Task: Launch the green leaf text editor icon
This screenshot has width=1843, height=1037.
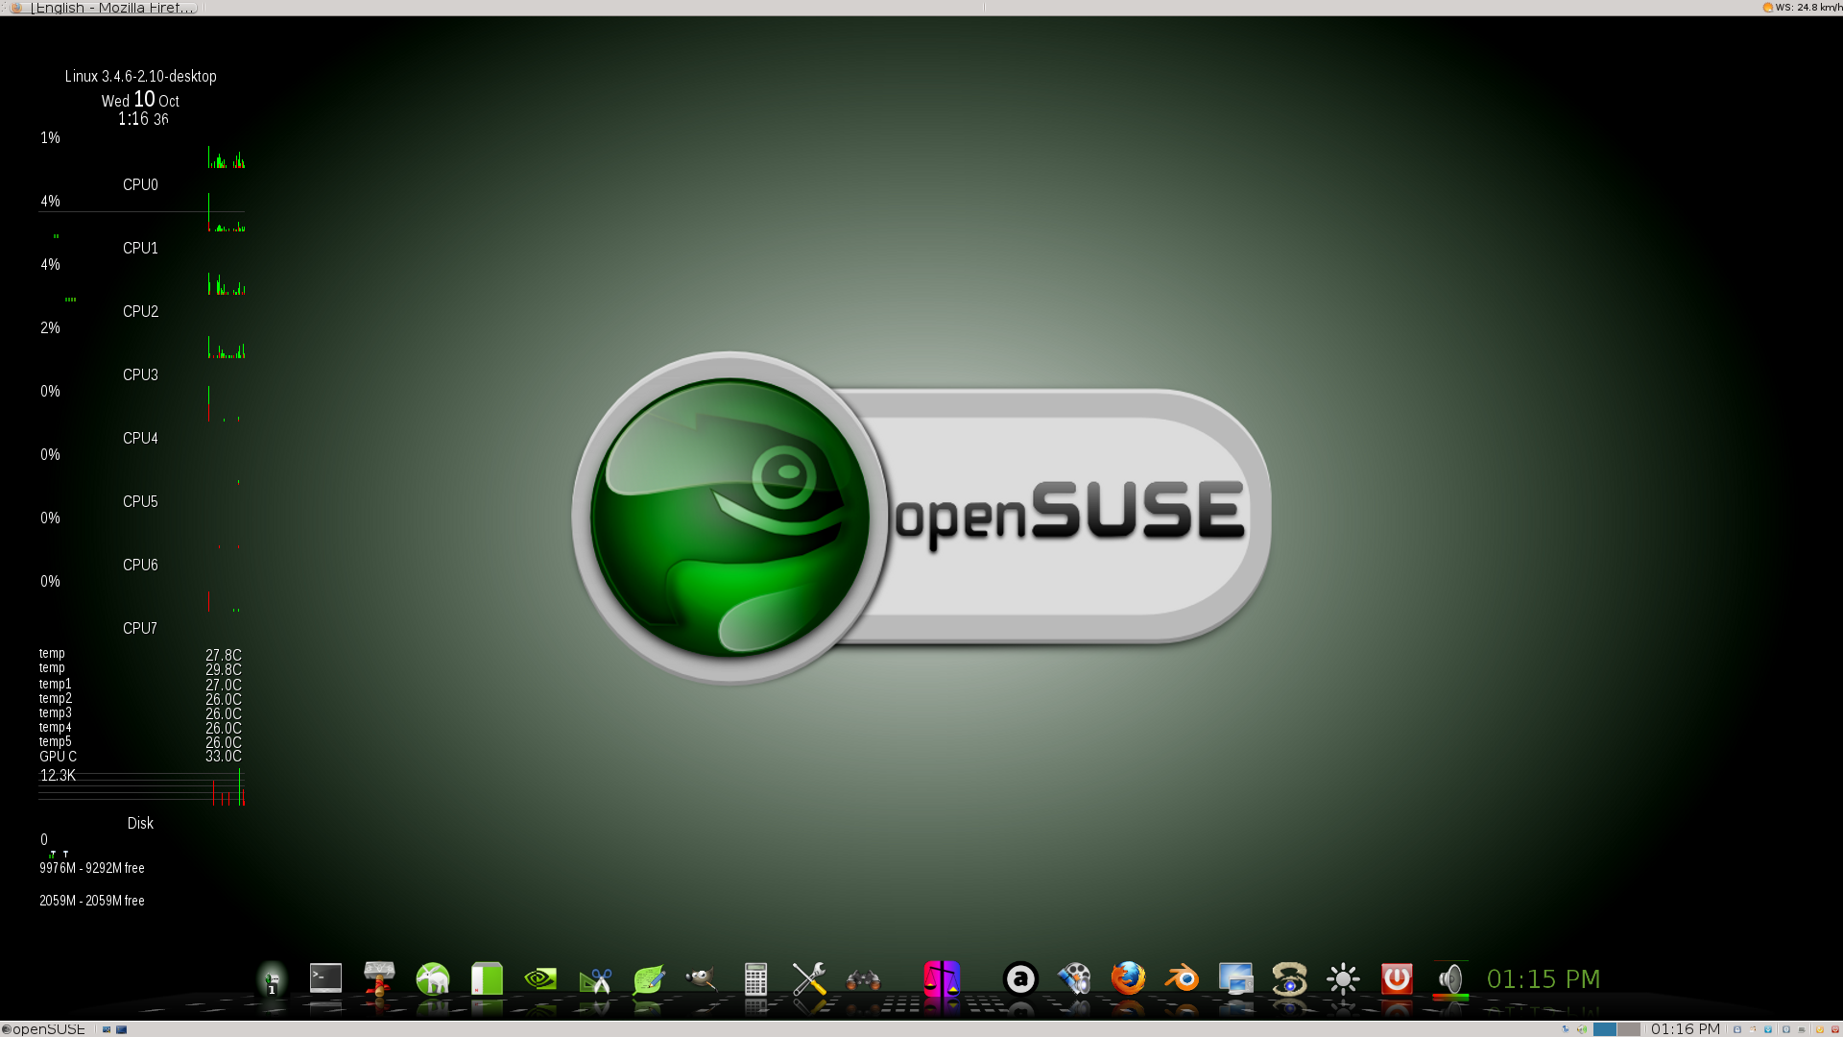Action: 648,978
